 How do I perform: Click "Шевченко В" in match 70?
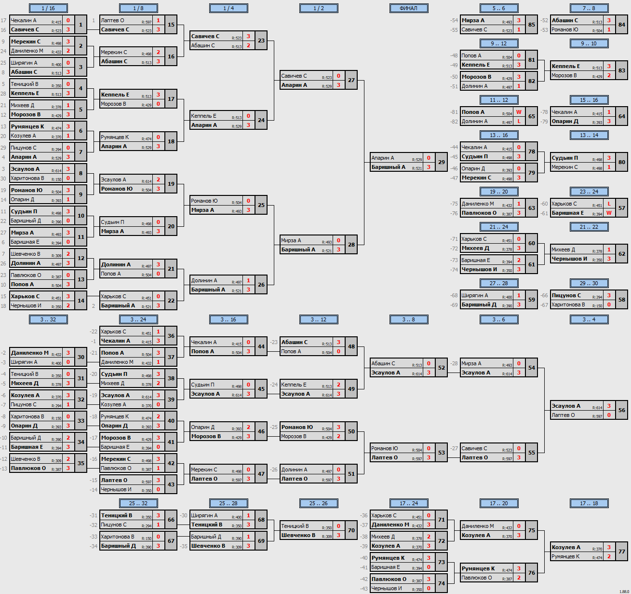coord(298,535)
